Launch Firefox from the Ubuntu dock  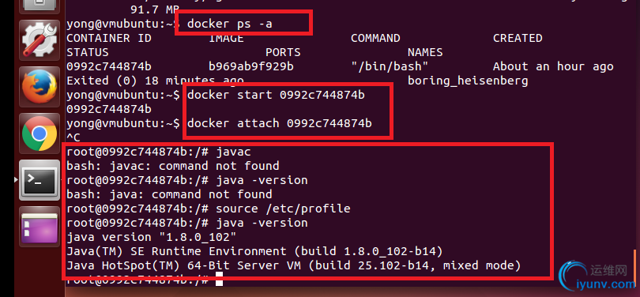(x=40, y=86)
